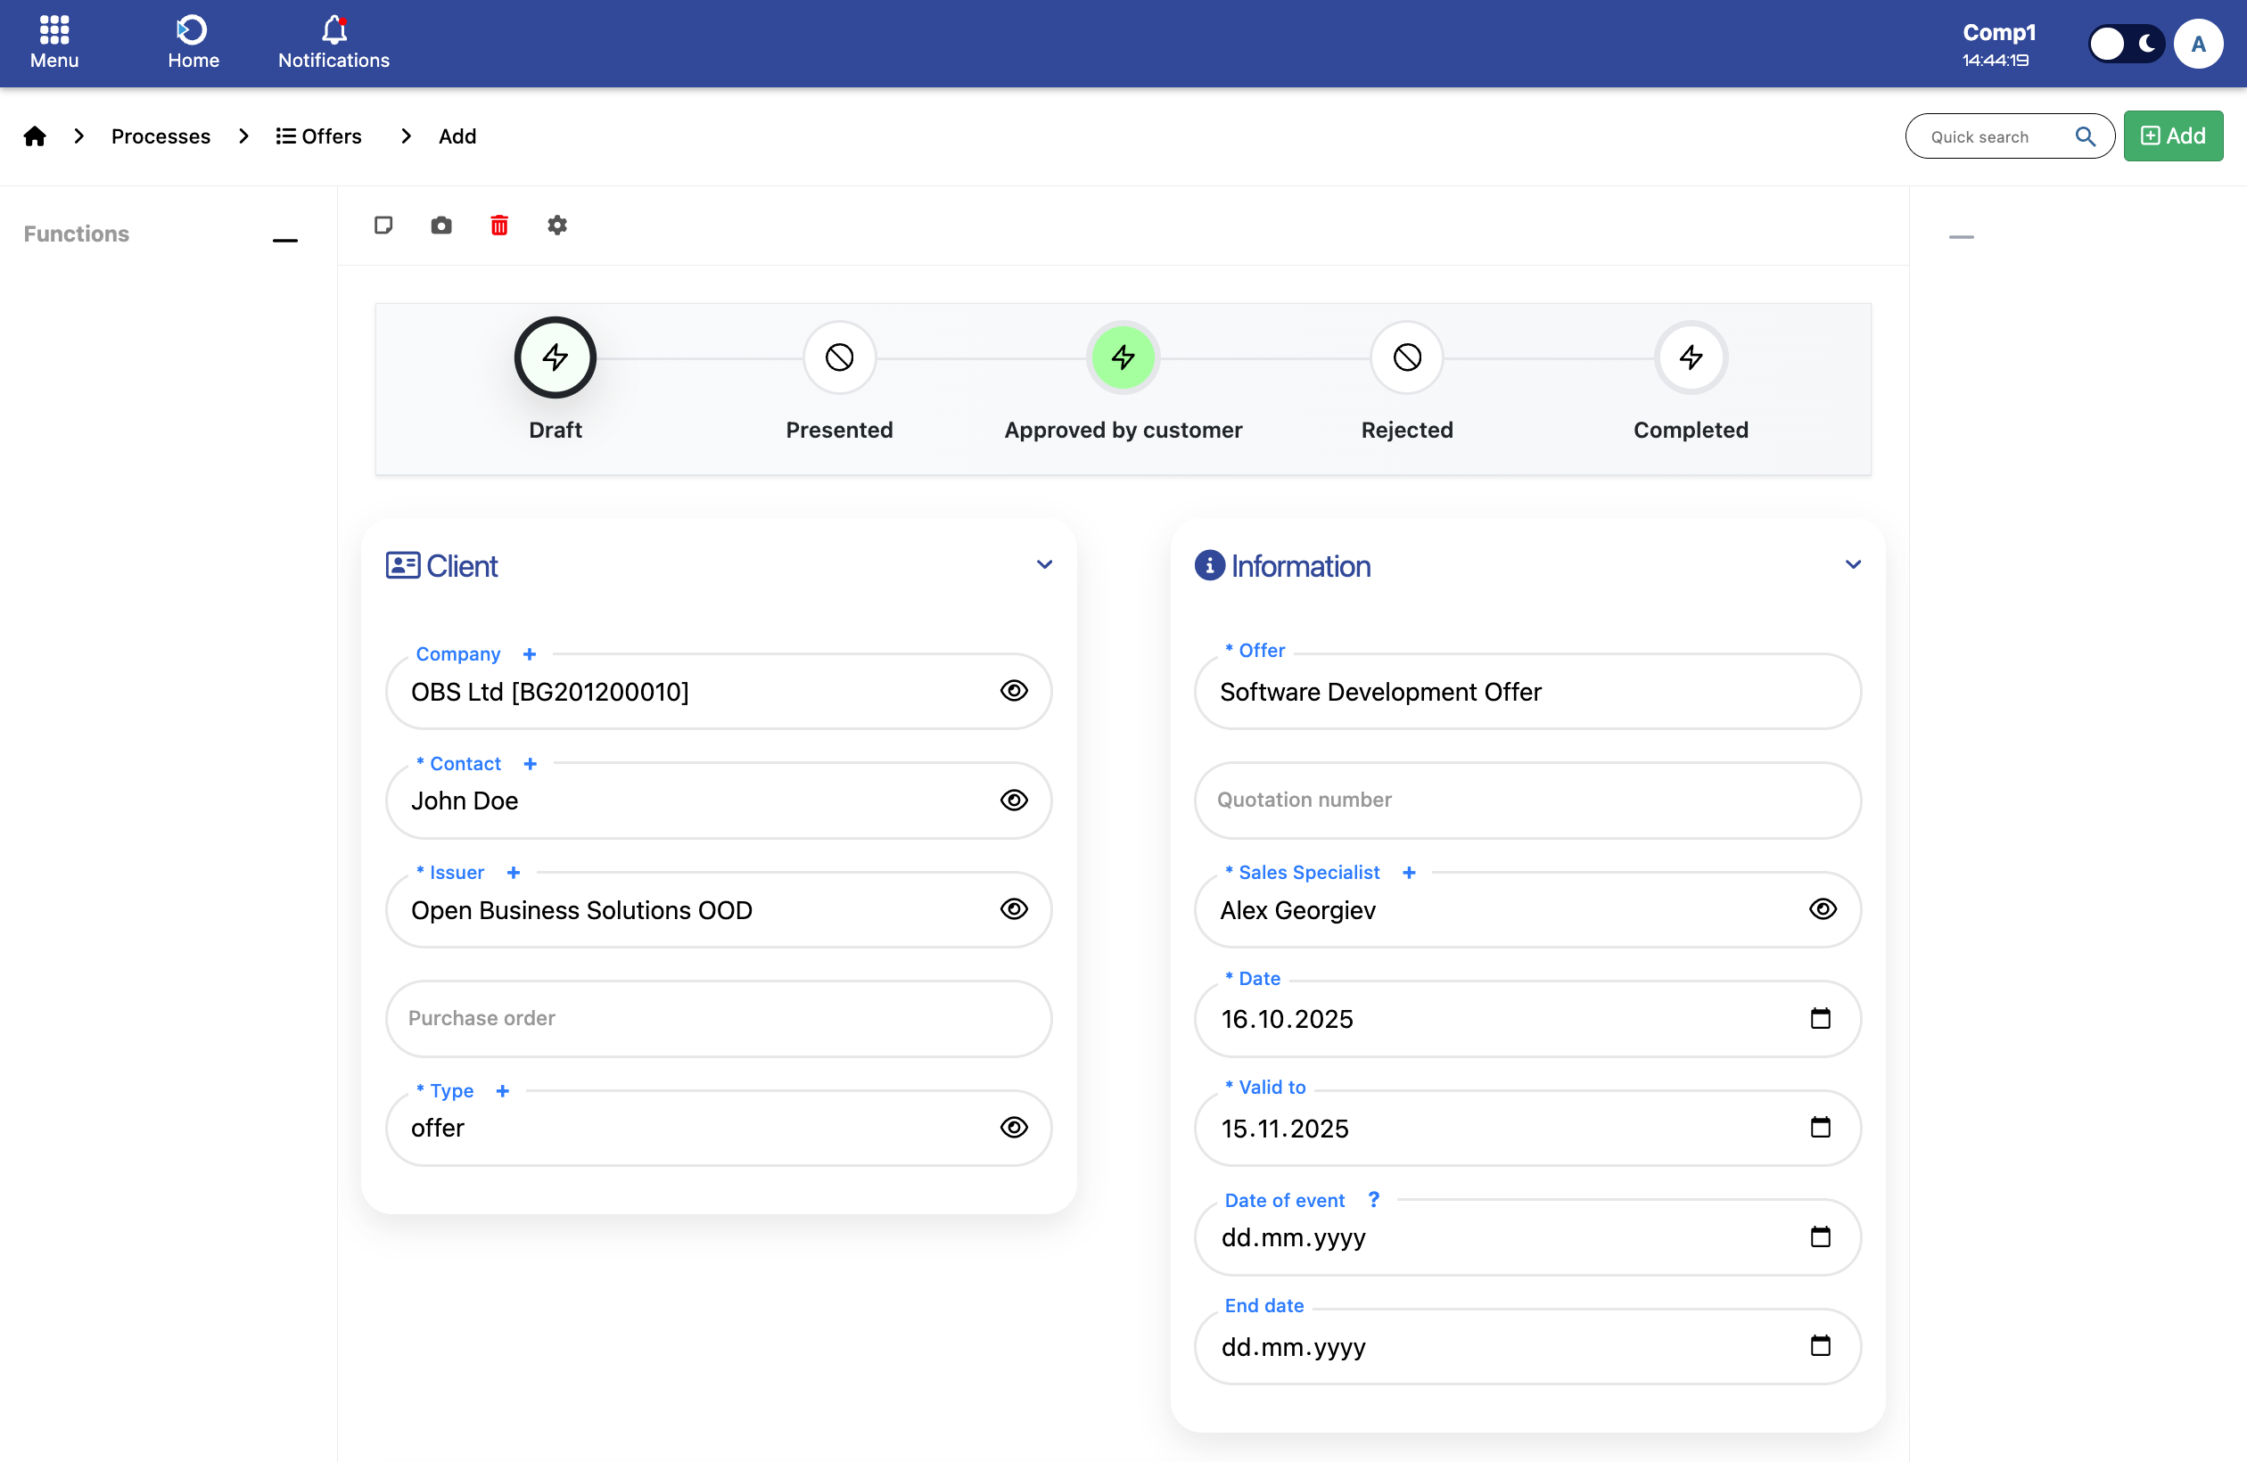View John Doe contact via eye icon

coord(1014,801)
